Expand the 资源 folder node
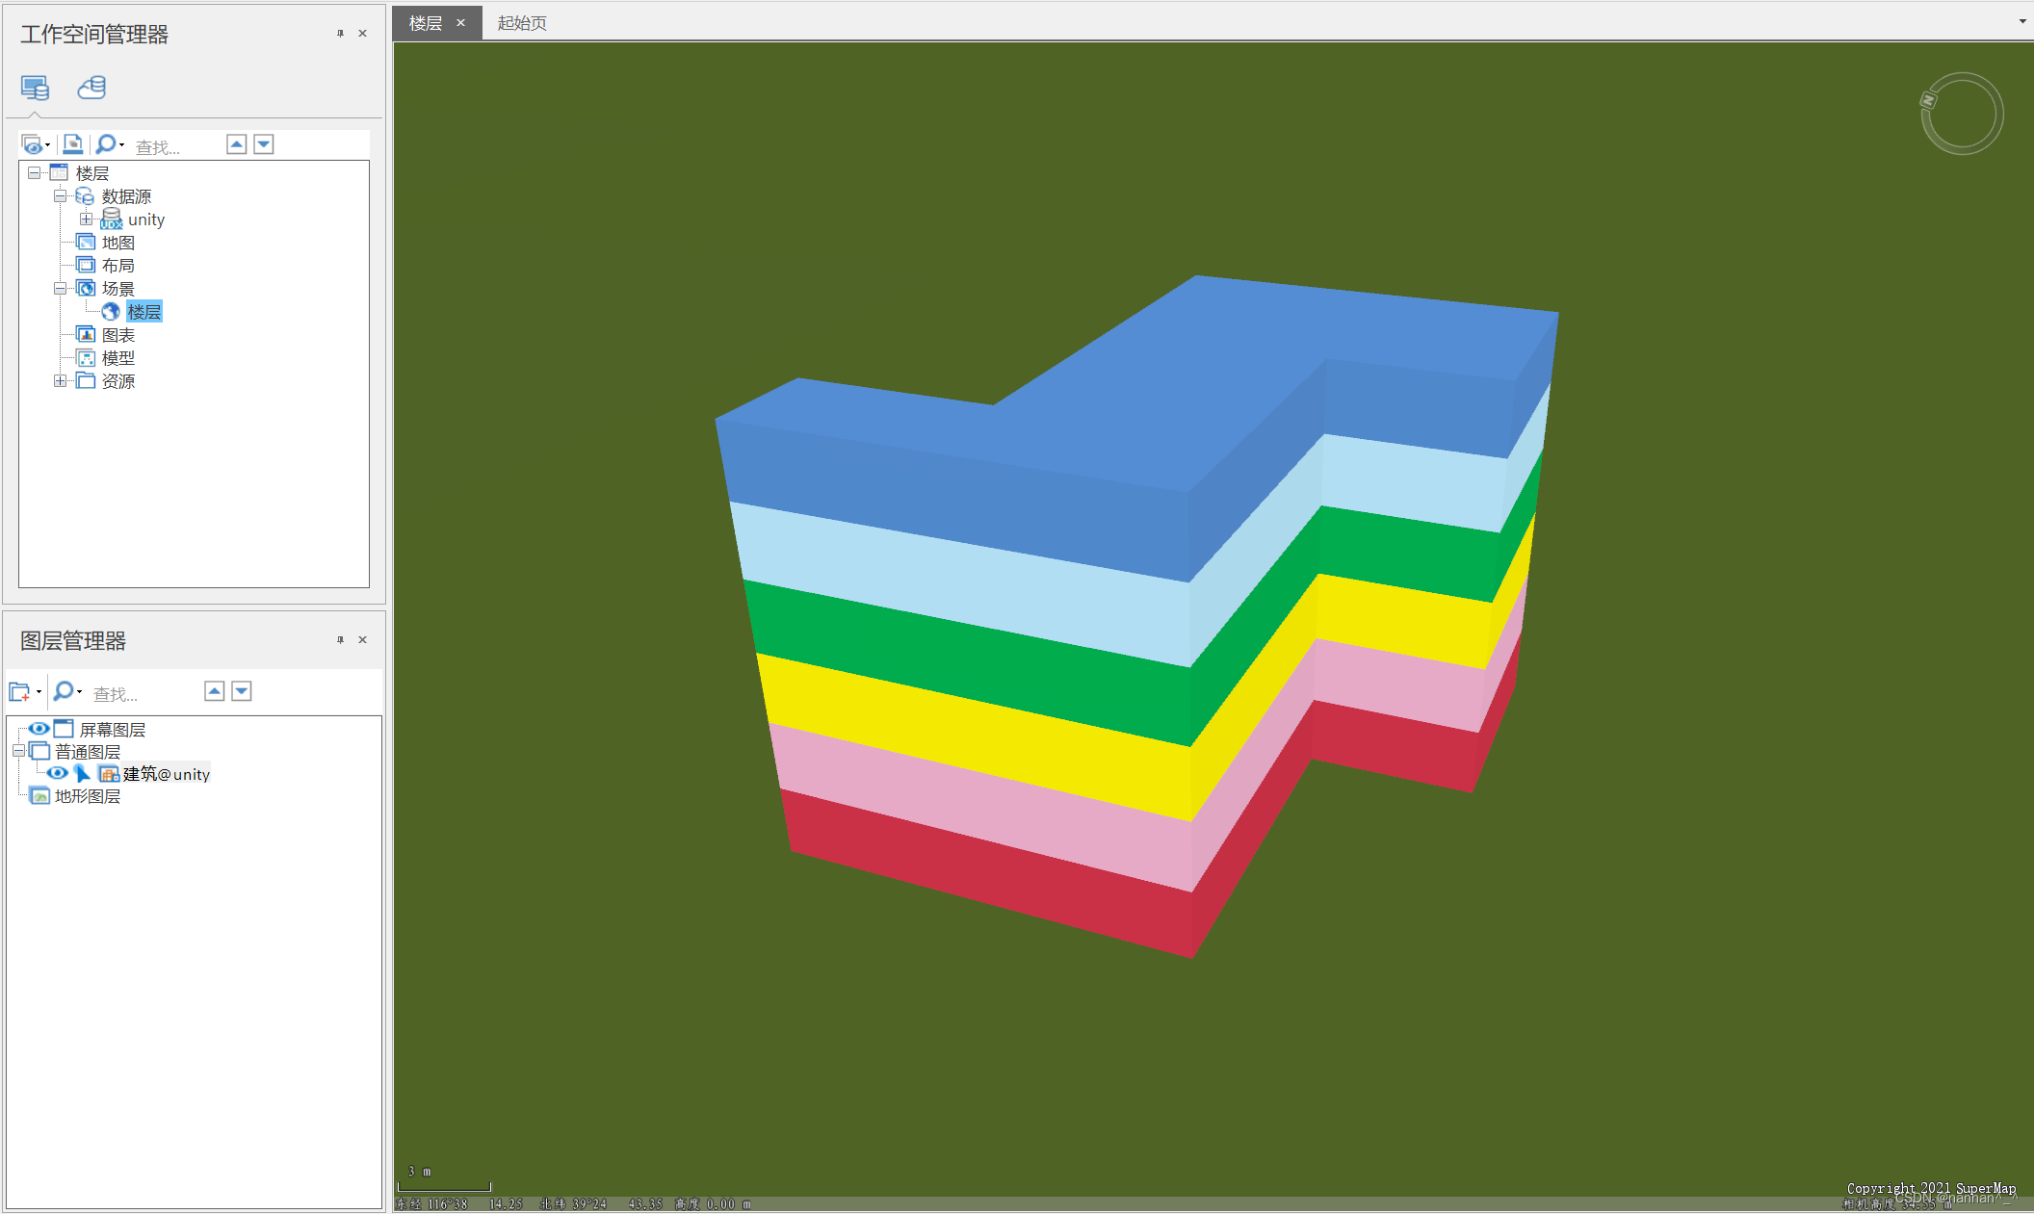This screenshot has height=1214, width=2034. (60, 381)
